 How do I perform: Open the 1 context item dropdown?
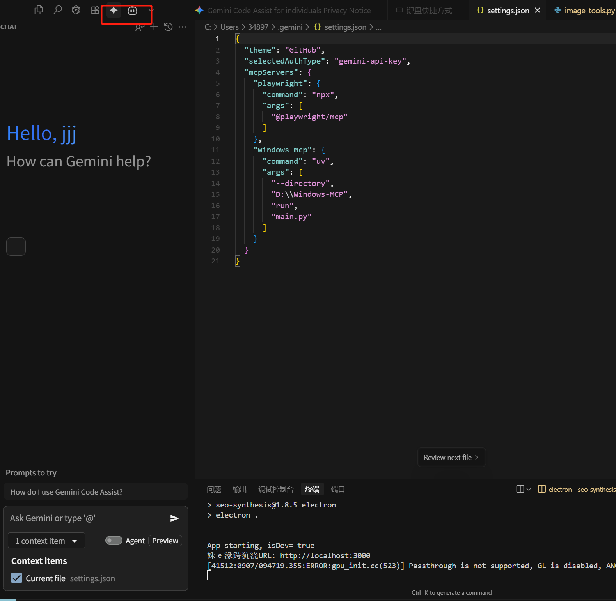point(46,541)
